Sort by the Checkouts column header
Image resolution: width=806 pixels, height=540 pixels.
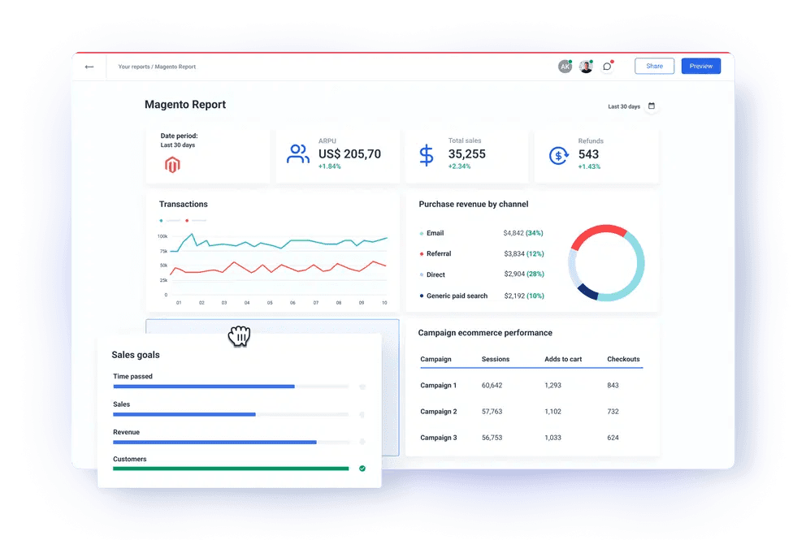point(623,359)
